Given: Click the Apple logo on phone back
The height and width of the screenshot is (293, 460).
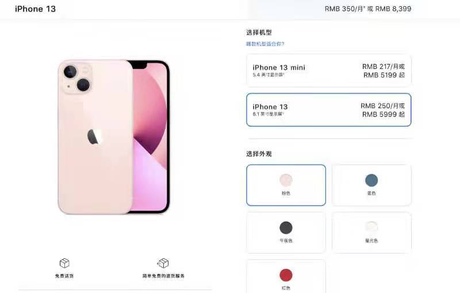Looking at the screenshot, I should coord(94,136).
